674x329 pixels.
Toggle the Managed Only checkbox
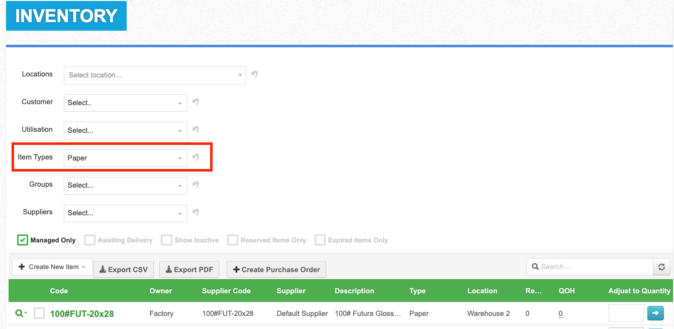point(22,240)
